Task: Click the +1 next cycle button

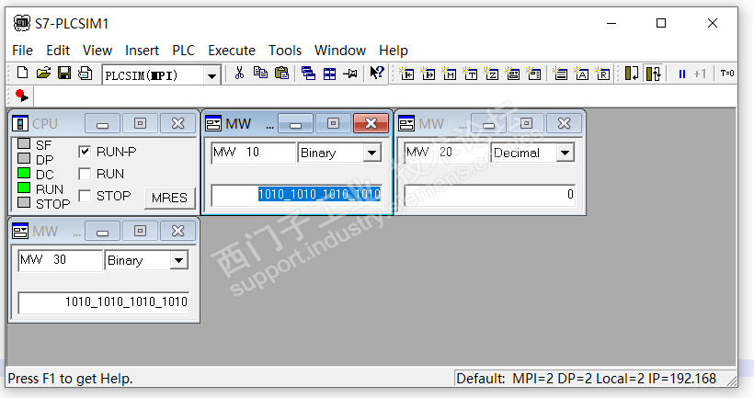Action: click(700, 74)
